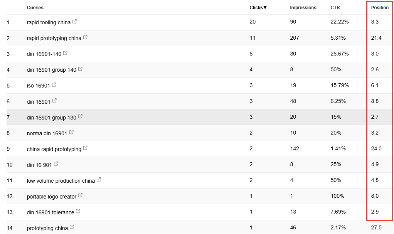Open external link icon for low volume production china
Image resolution: width=394 pixels, height=234 pixels.
[x=99, y=180]
